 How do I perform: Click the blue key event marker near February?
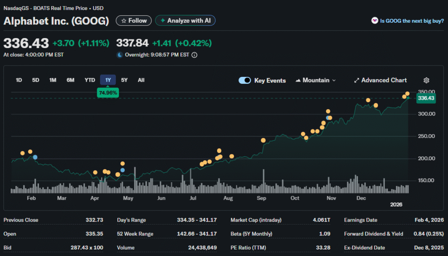[x=35, y=157]
